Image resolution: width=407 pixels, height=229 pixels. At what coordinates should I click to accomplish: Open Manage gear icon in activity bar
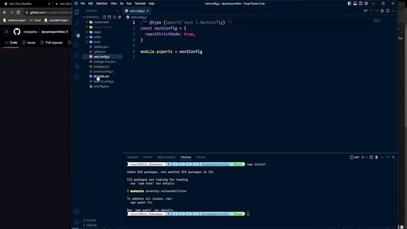[x=77, y=222]
